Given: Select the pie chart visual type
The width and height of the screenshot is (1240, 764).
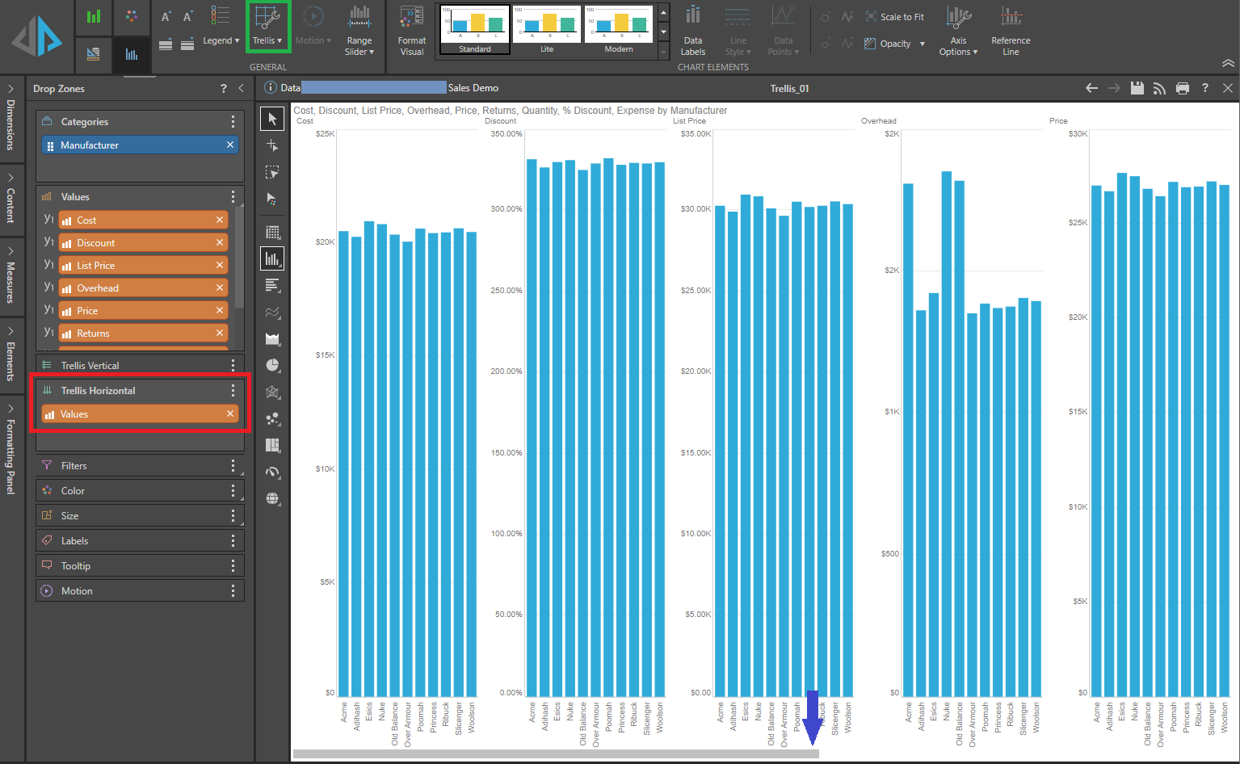Looking at the screenshot, I should (x=272, y=365).
